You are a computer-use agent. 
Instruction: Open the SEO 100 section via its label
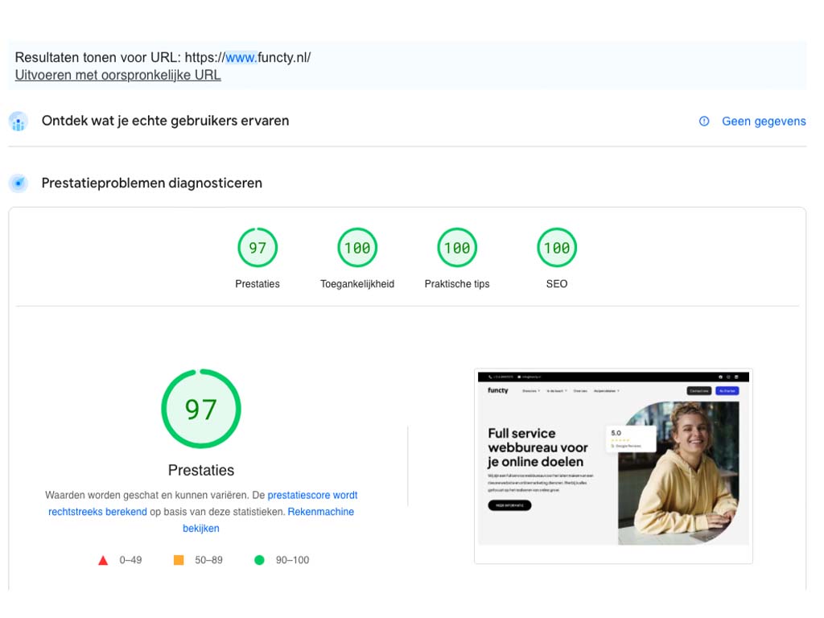coord(556,283)
